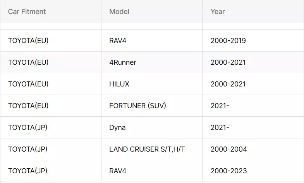Click the year 2021- in Fortuner row
Screen dimensions: 304x183
coord(220,106)
